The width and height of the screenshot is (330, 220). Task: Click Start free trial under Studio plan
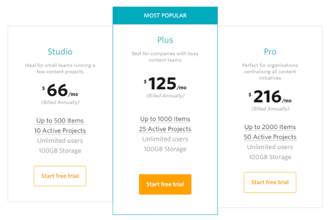point(60,176)
